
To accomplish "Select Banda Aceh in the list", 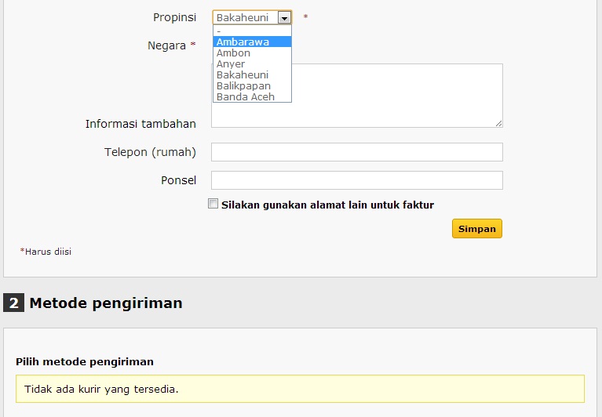I will [x=252, y=96].
